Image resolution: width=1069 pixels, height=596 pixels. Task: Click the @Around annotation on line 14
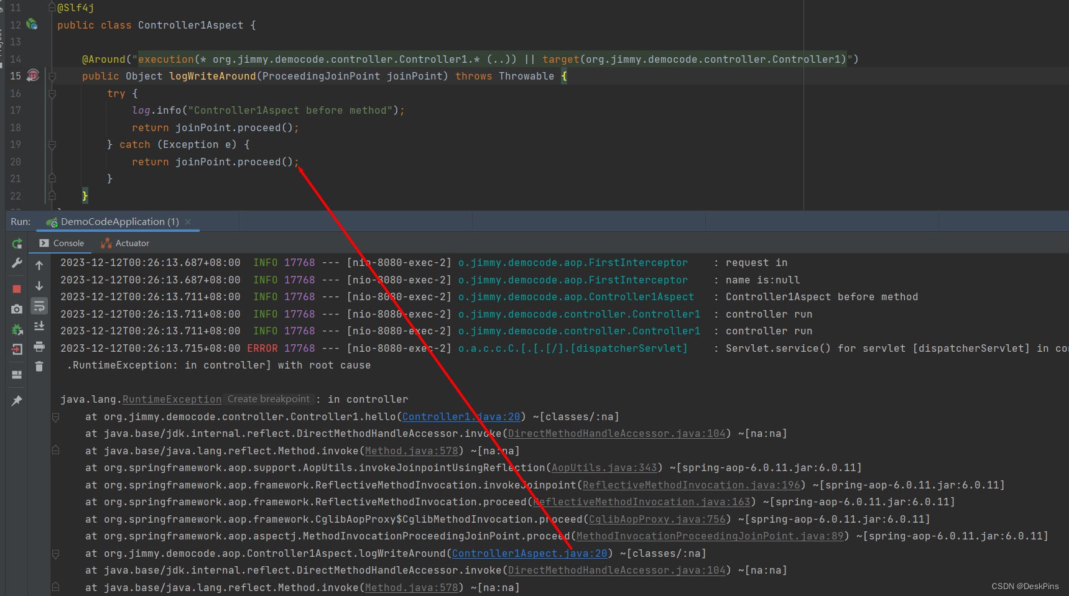(x=103, y=60)
